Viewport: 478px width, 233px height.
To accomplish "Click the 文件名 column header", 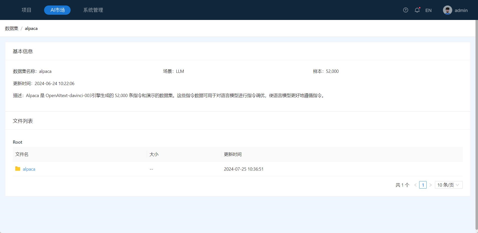I will (22, 154).
